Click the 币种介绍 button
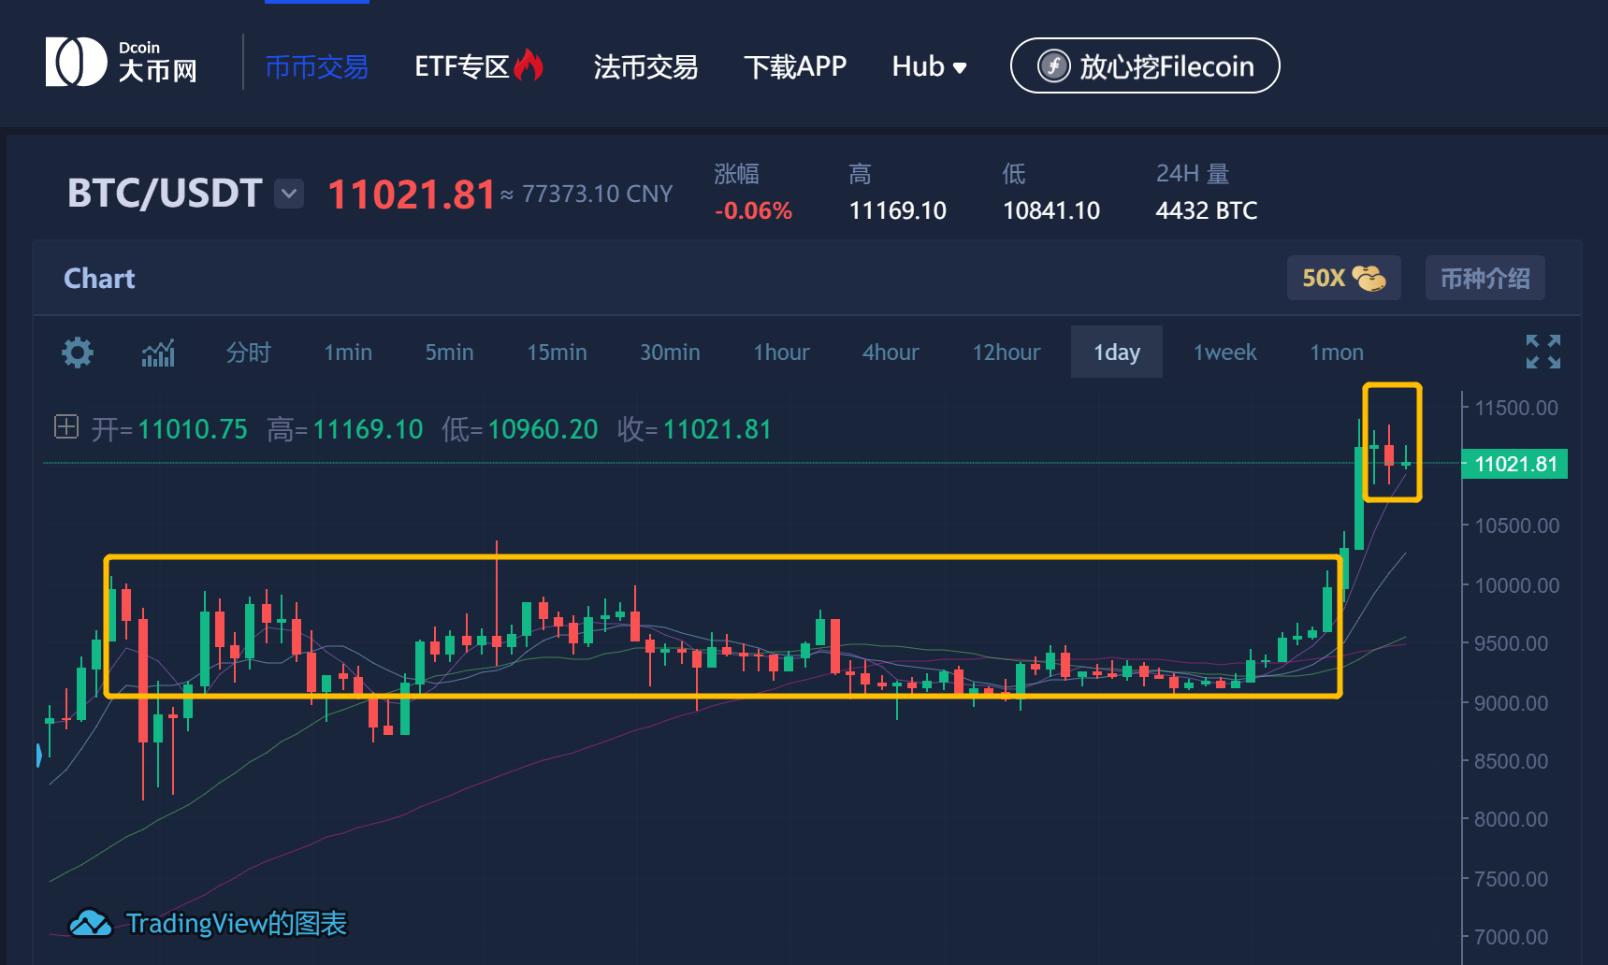Screen dimensions: 1608x965 (x=1485, y=278)
